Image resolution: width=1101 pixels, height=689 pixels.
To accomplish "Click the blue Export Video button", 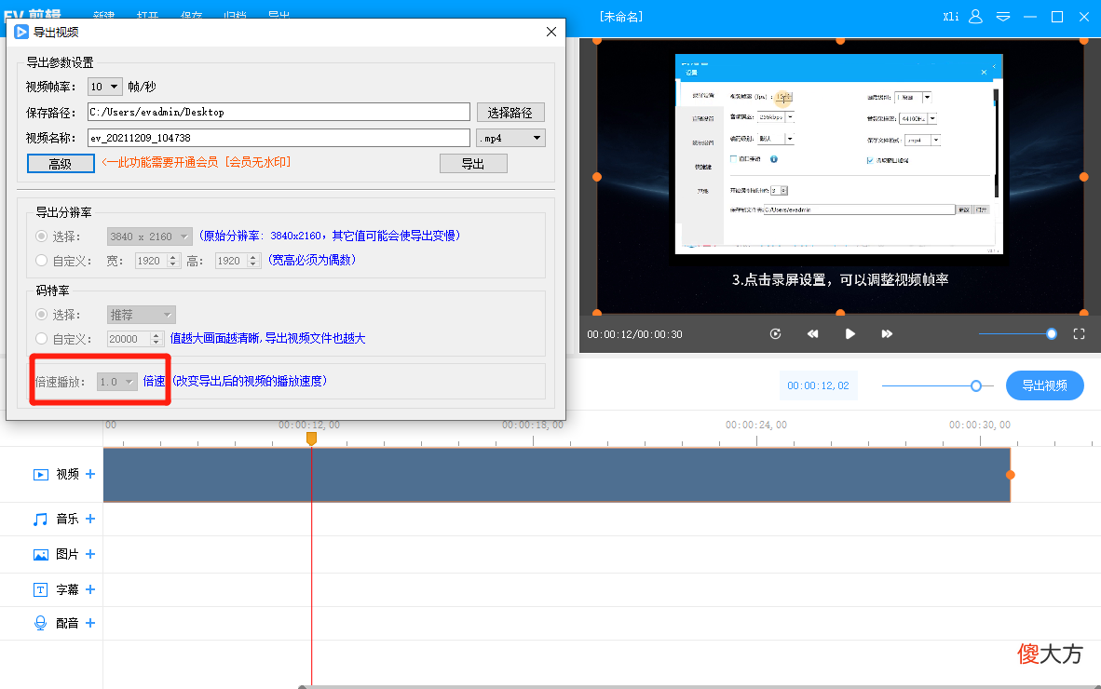I will pyautogui.click(x=1045, y=385).
